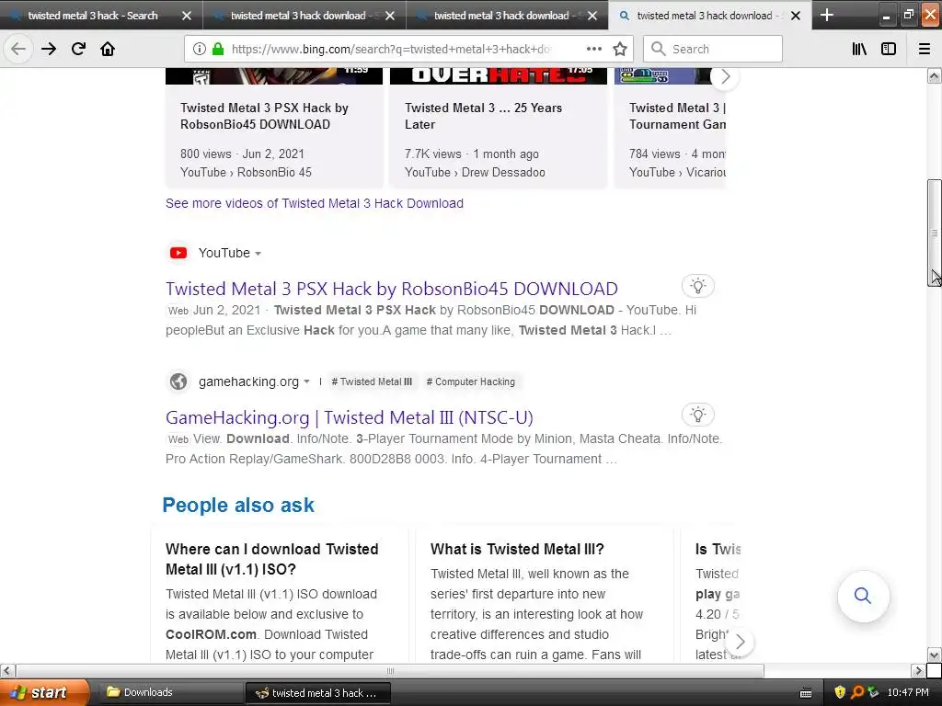Viewport: 942px width, 706px height.
Task: Click the magnifier tray icon in taskbar
Action: (x=857, y=692)
